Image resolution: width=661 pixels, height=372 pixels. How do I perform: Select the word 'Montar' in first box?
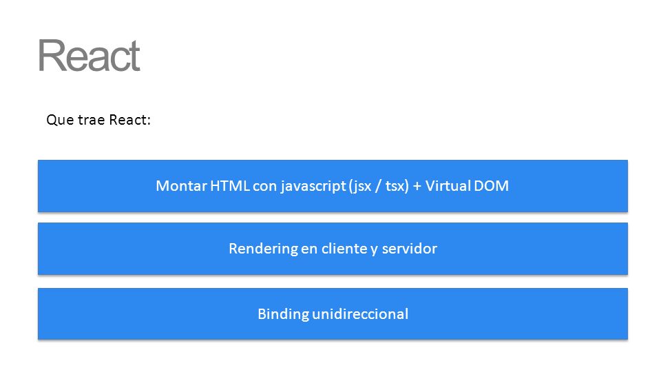click(x=181, y=186)
